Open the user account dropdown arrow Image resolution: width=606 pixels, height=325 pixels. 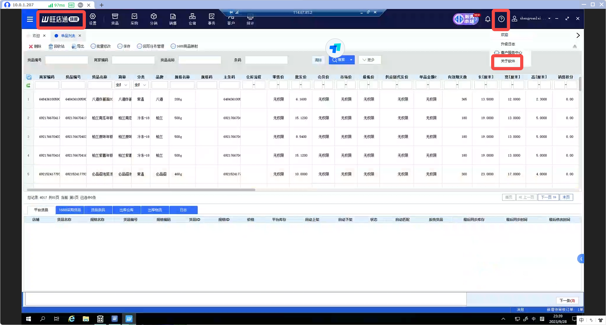(x=549, y=19)
